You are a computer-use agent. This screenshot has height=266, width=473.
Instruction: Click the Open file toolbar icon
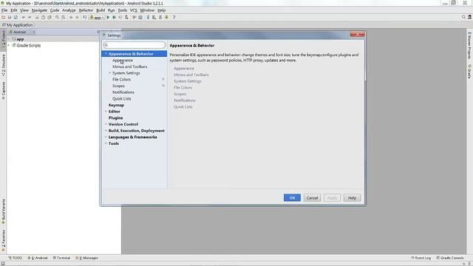point(3,18)
